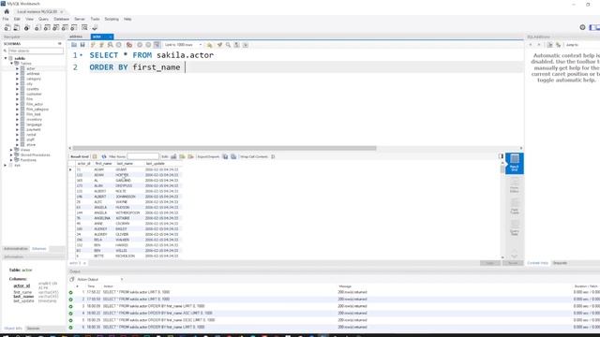The image size is (600, 337).
Task: Search table data toolbar icon
Action: pos(84,27)
